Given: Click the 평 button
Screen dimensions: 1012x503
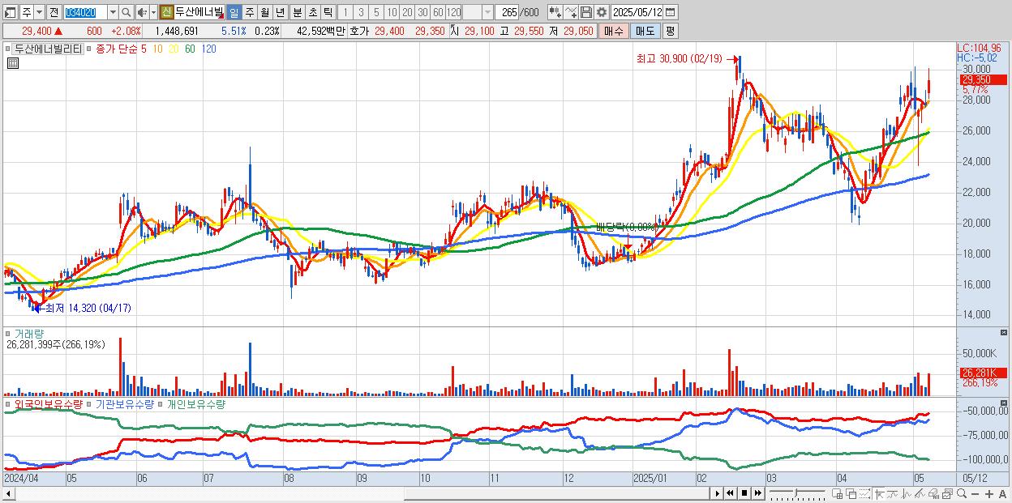Looking at the screenshot, I should click(x=670, y=31).
